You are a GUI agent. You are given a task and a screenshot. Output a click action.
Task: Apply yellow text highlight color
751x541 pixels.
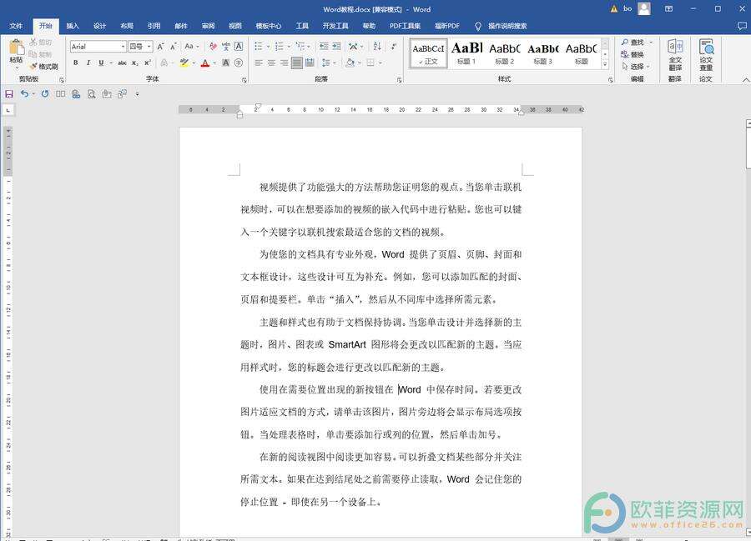[184, 63]
